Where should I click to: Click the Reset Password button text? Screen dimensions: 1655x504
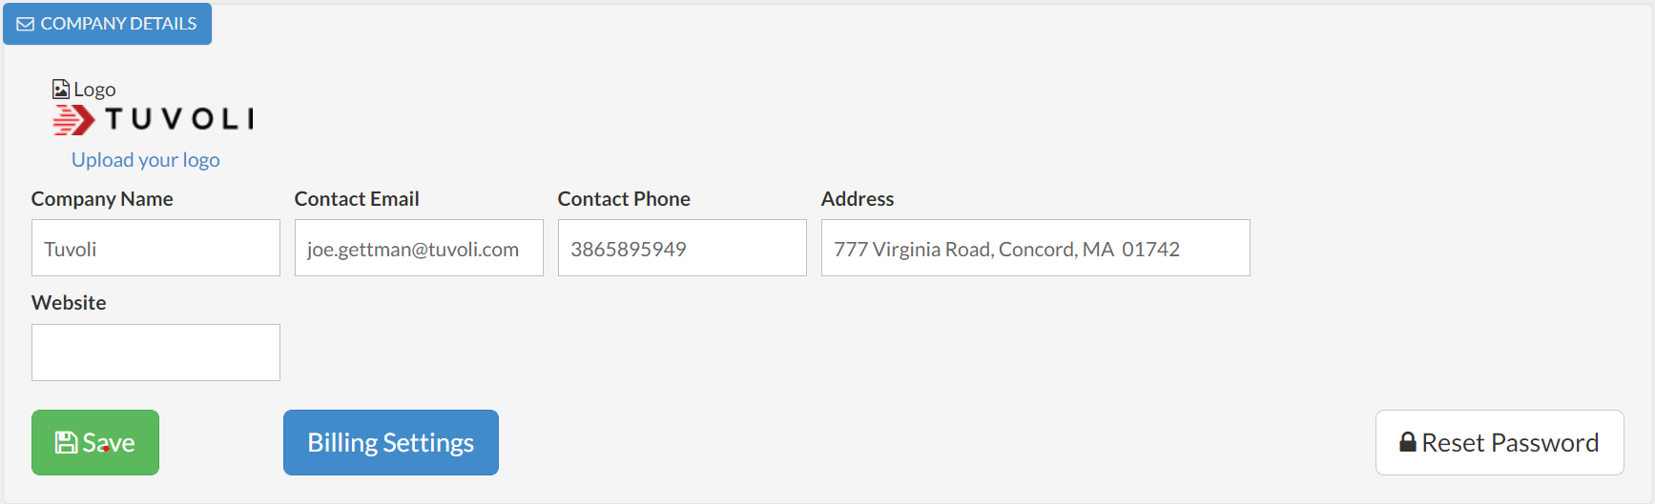click(x=1509, y=443)
